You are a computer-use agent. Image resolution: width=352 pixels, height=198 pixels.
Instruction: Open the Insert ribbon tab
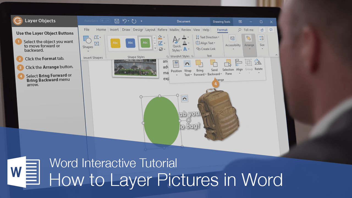click(114, 29)
